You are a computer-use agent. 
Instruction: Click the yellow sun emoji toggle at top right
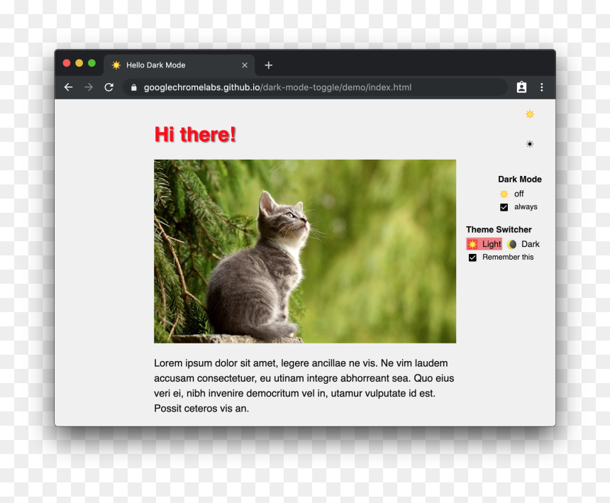[530, 114]
